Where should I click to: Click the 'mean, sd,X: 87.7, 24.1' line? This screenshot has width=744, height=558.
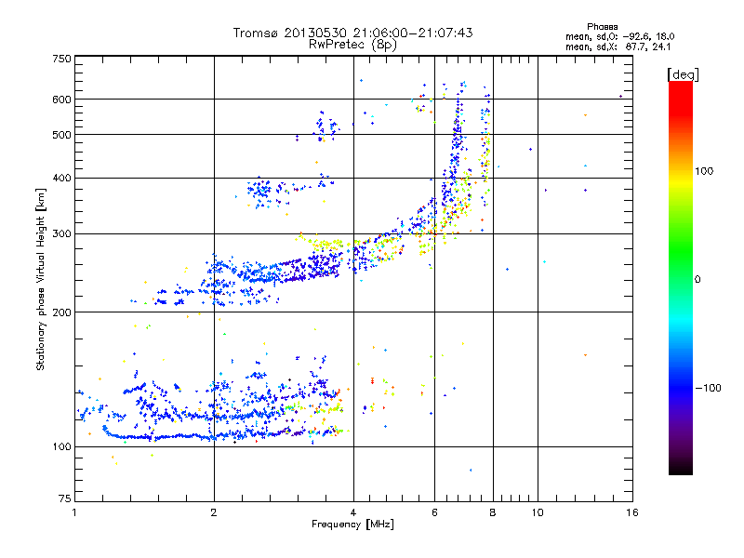point(618,46)
